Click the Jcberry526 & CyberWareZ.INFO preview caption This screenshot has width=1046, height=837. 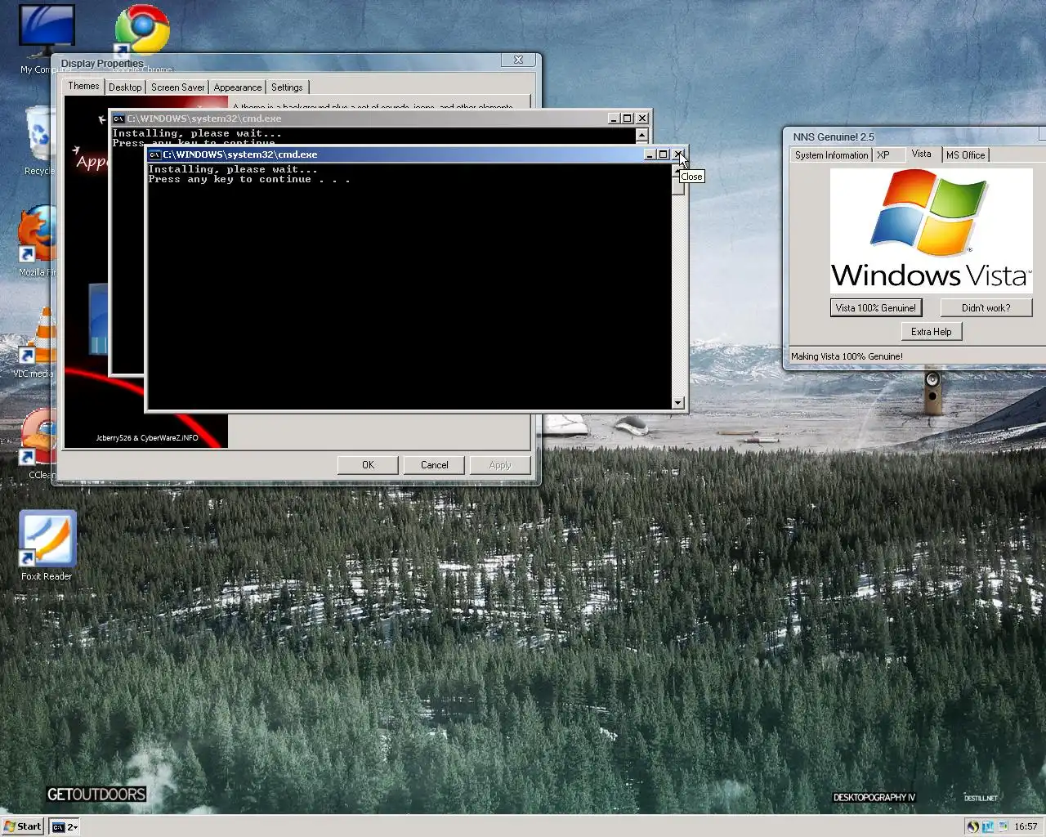[x=147, y=438]
